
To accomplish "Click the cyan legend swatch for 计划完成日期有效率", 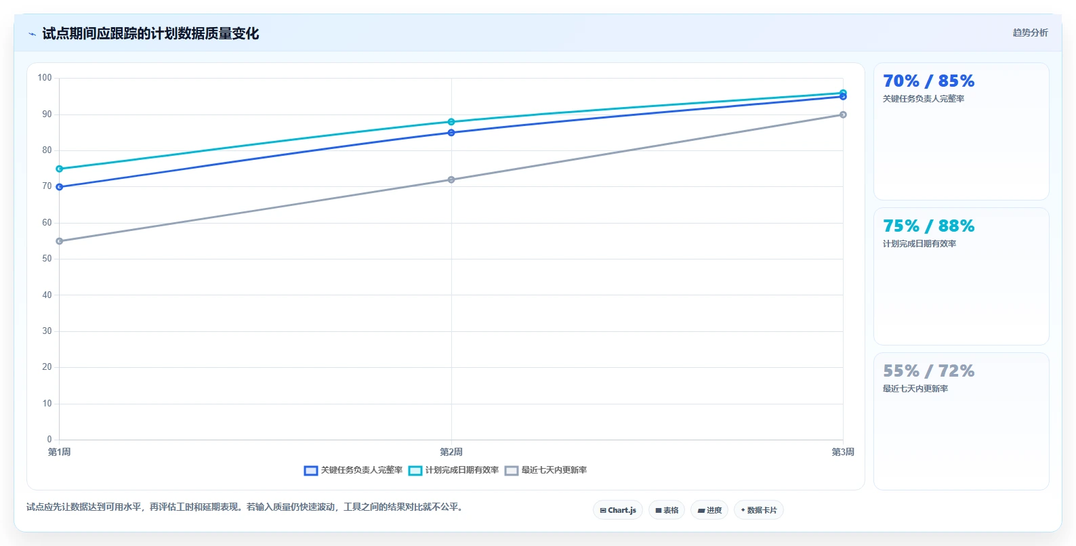I will [415, 471].
